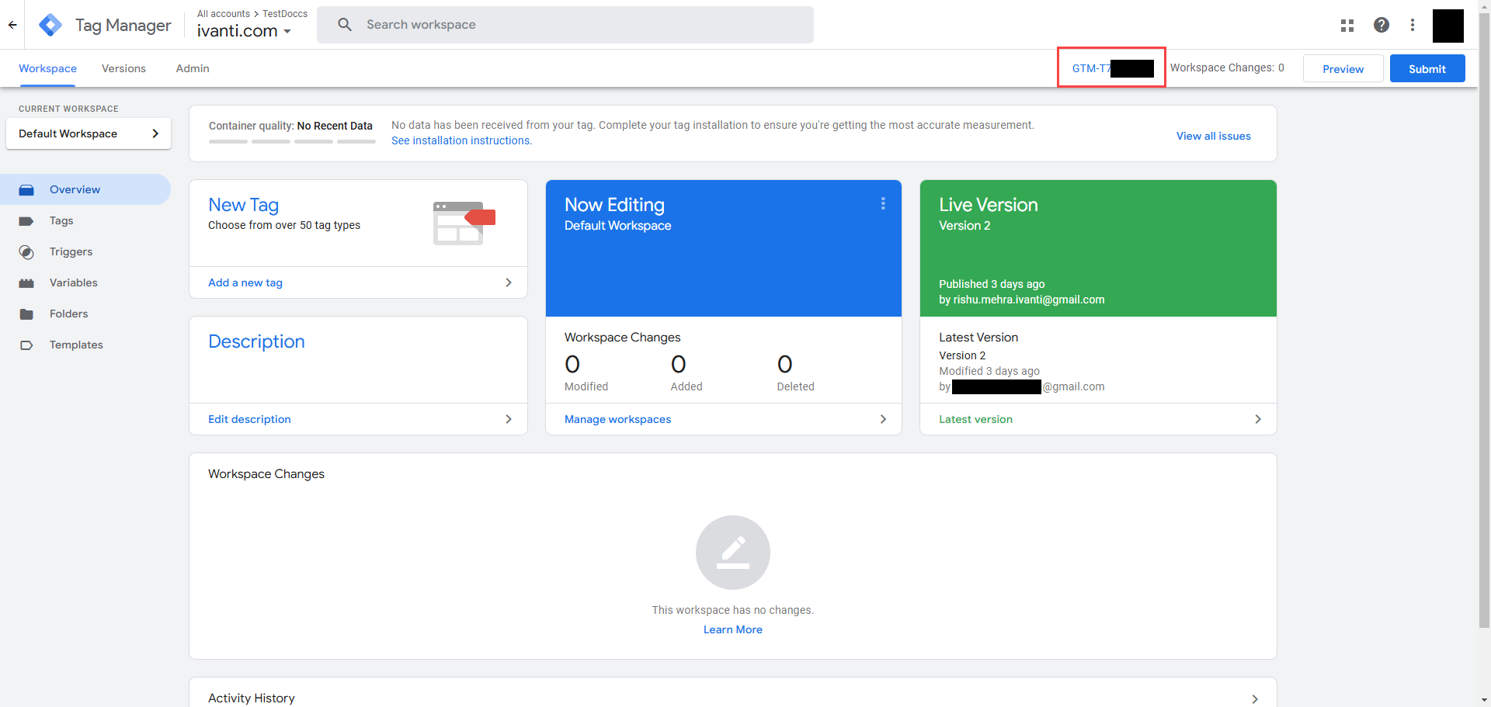Open Folders in the sidebar
The image size is (1491, 707).
point(68,314)
